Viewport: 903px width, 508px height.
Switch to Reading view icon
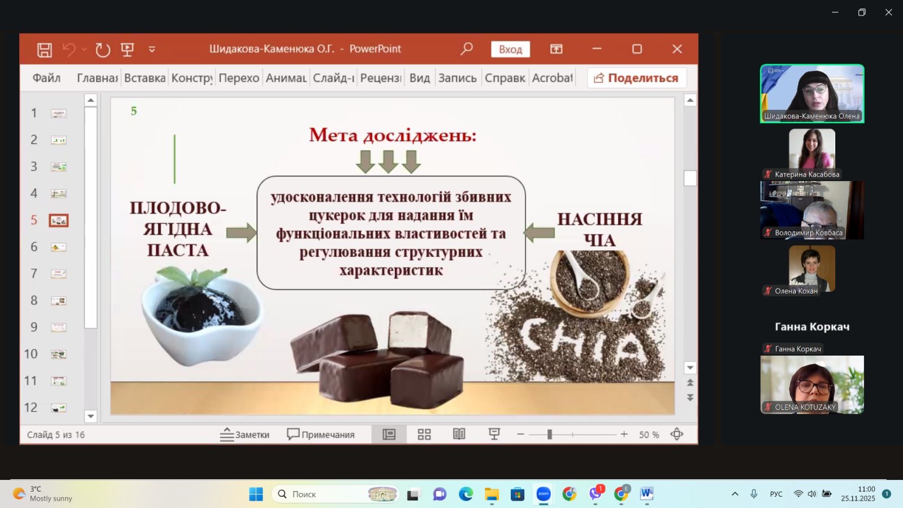point(459,434)
